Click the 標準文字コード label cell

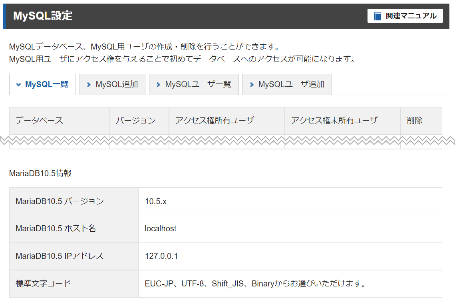click(x=74, y=283)
